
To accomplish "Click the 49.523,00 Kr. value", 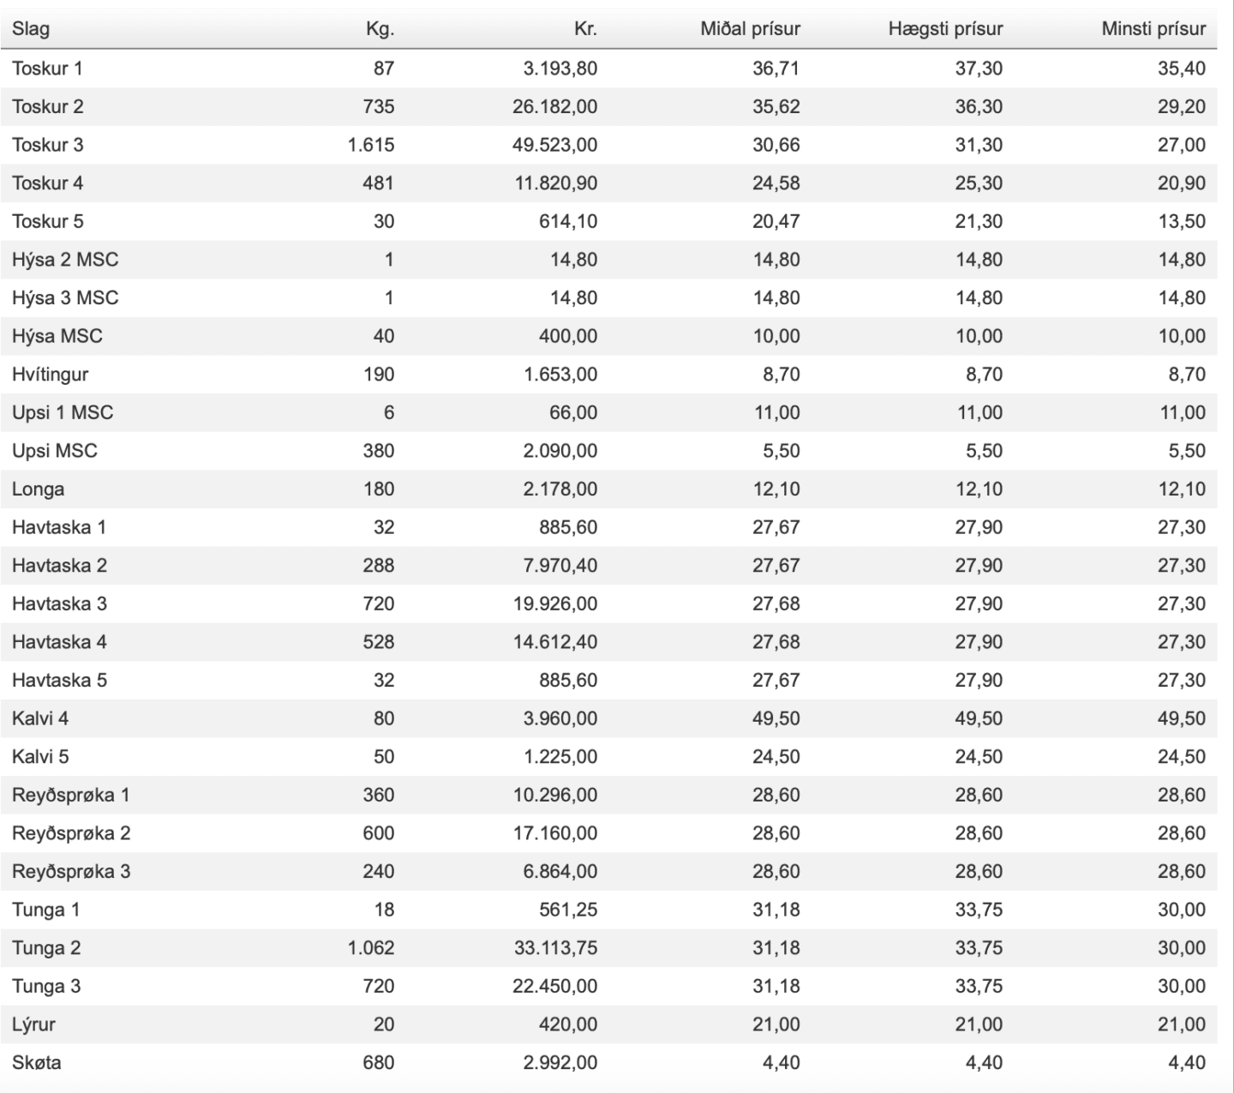I will tap(555, 145).
